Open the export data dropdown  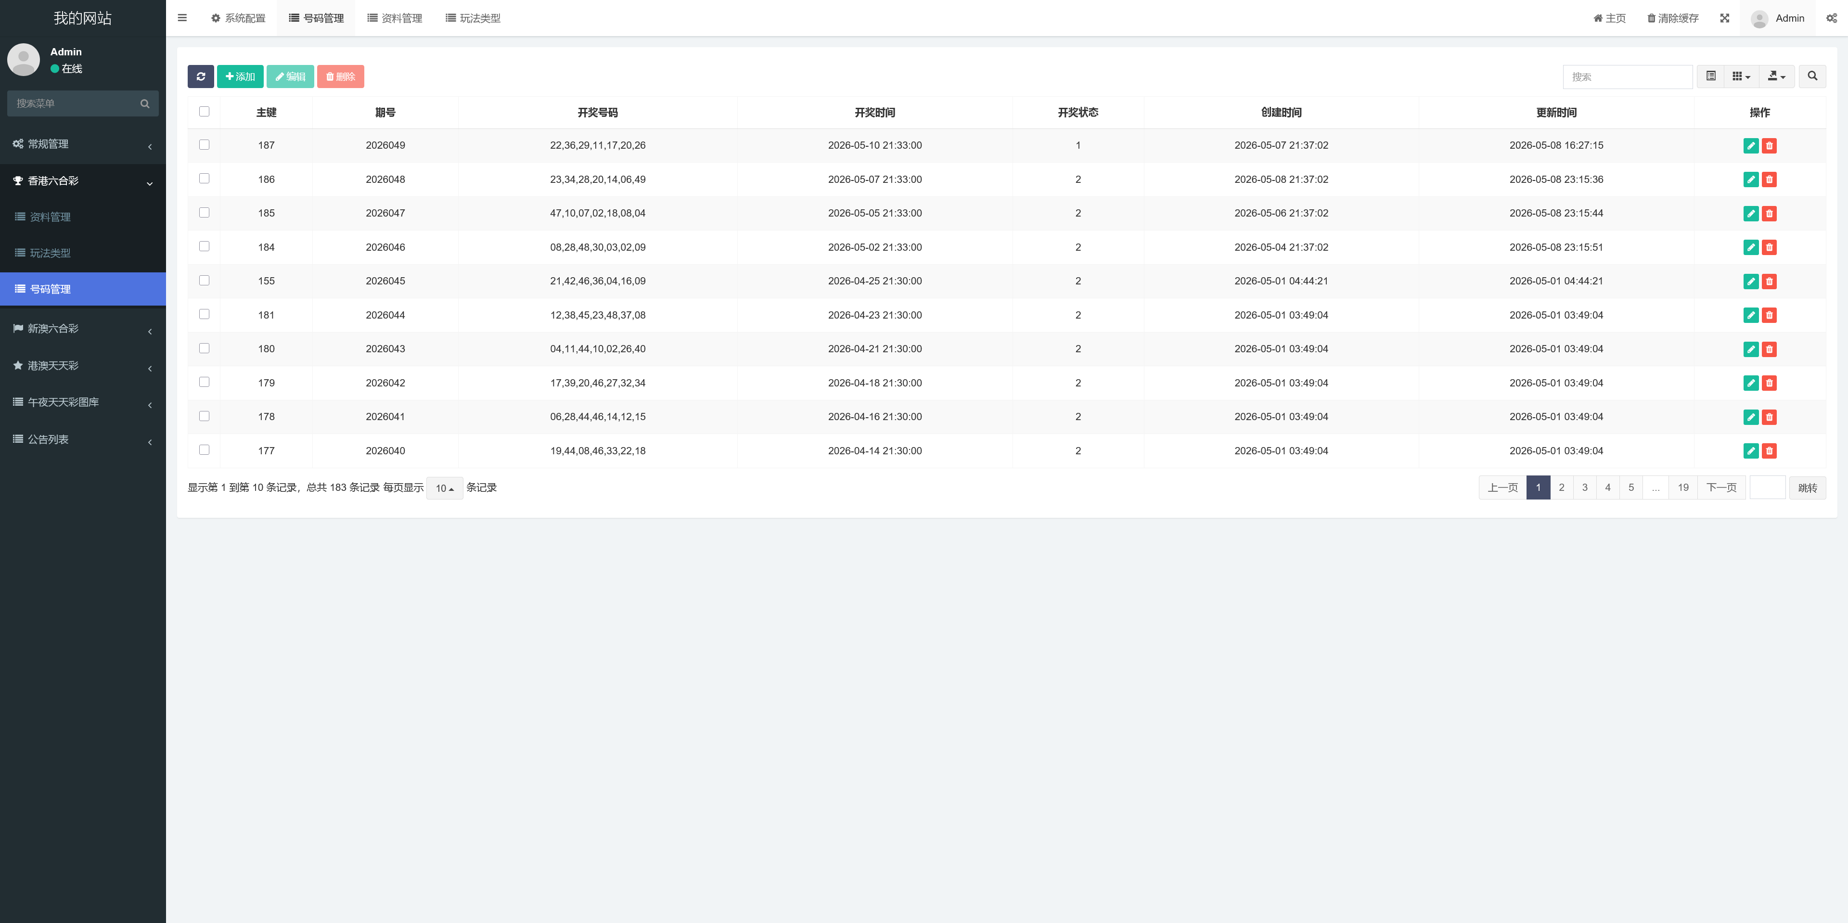pos(1776,76)
